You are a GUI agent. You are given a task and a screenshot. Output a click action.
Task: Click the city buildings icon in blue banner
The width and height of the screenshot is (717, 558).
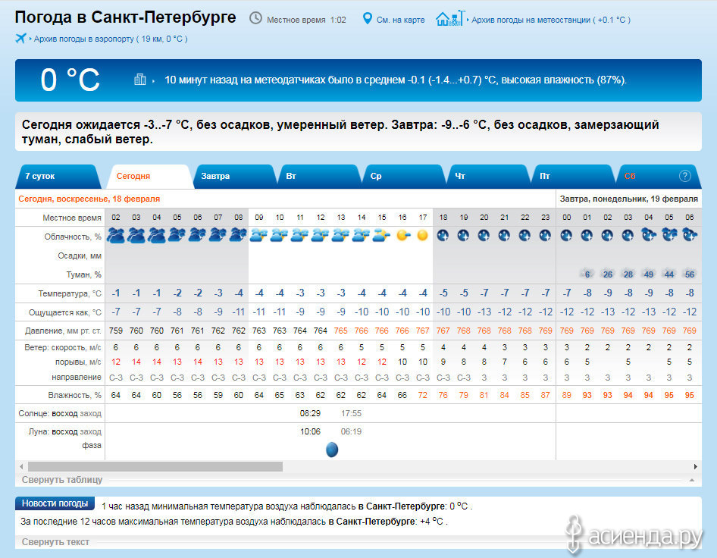[x=140, y=80]
